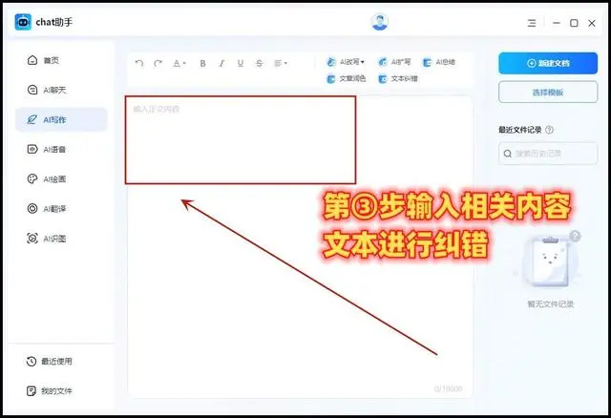Image resolution: width=611 pixels, height=418 pixels.
Task: Click help badge on empty records clipboard
Action: tap(575, 236)
